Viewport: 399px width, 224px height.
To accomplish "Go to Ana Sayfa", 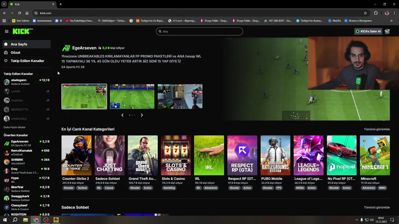I will coord(26,44).
